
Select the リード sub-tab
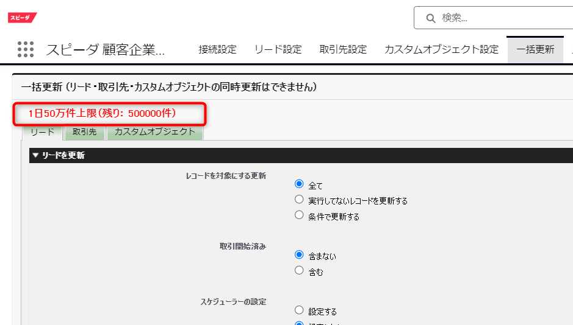point(42,131)
